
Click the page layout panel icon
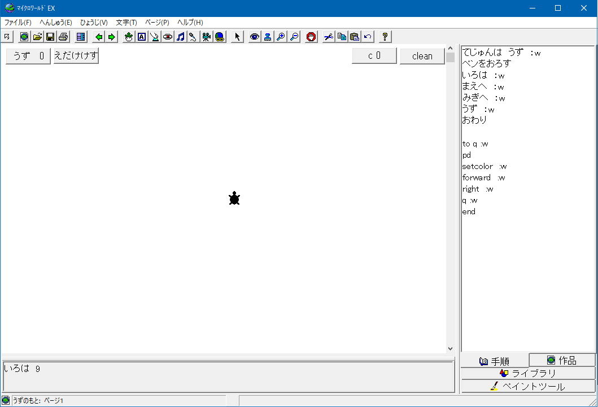81,37
